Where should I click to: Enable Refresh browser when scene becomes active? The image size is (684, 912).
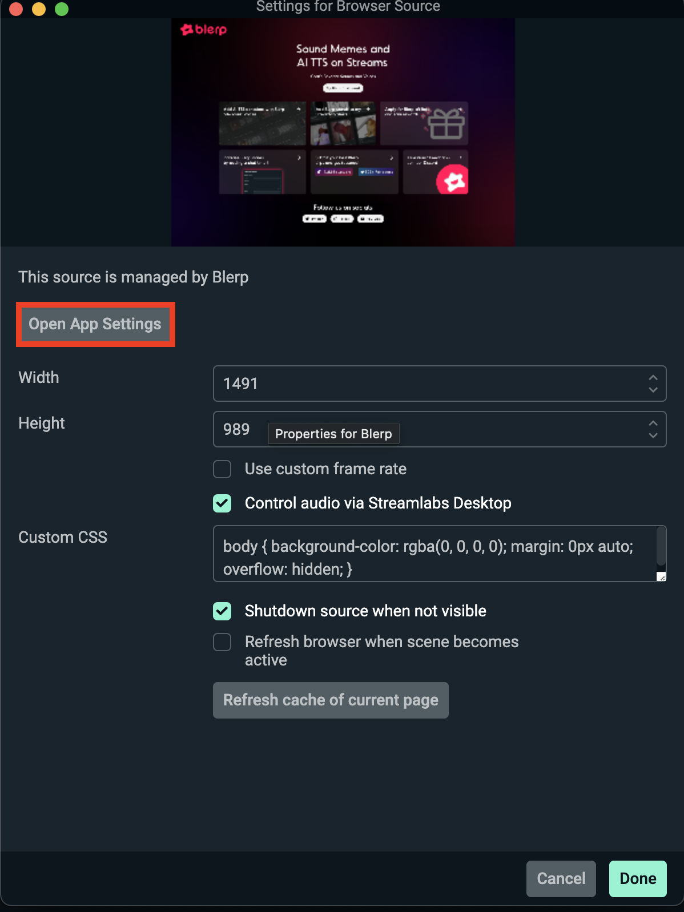point(222,642)
